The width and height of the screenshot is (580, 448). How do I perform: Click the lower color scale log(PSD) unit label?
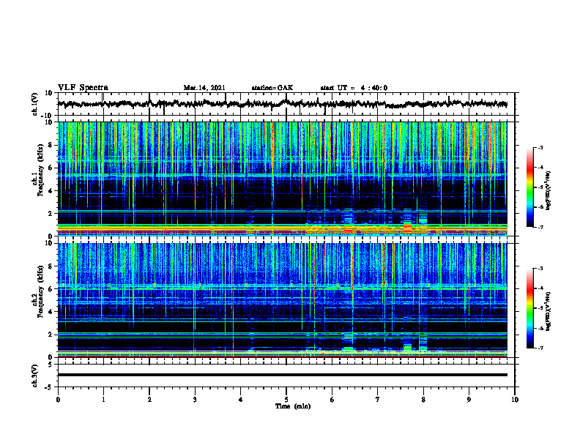549,311
